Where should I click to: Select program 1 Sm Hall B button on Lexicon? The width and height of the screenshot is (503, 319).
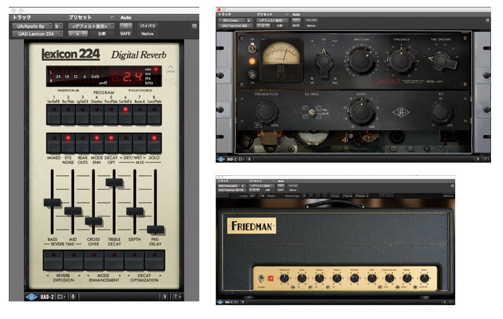click(x=53, y=114)
